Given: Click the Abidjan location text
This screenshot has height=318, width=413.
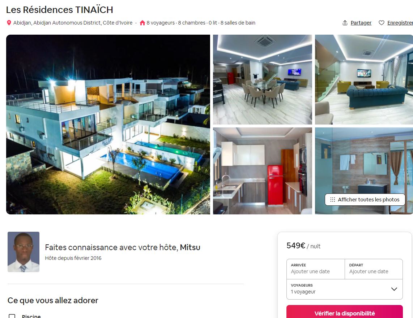Looking at the screenshot, I should tap(73, 23).
